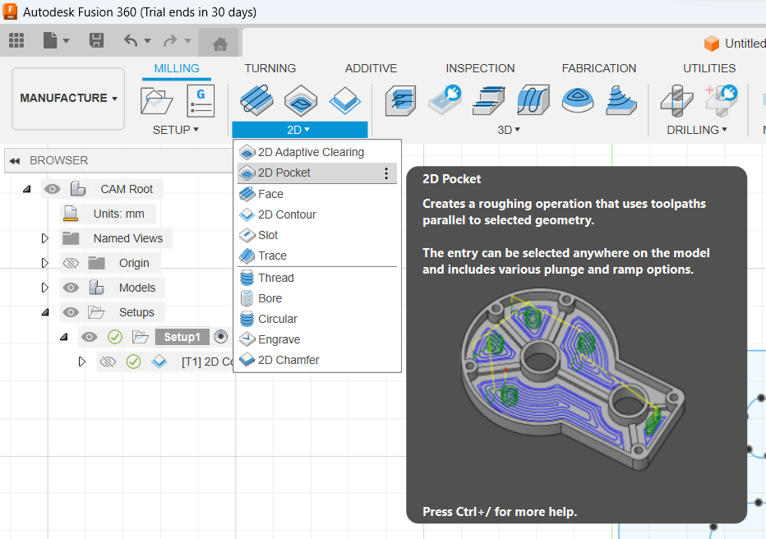766x539 pixels.
Task: Select the 3D Scallop toolbar icon
Action: click(x=578, y=100)
